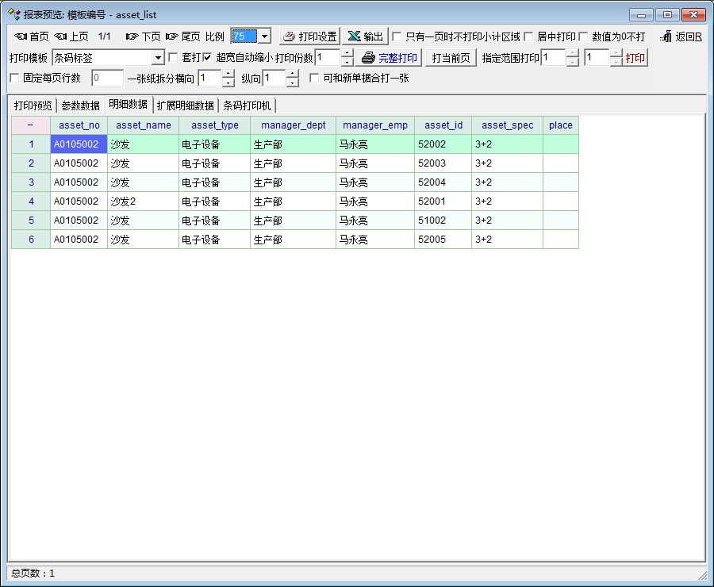Jump to last page (尾页)

tap(183, 36)
